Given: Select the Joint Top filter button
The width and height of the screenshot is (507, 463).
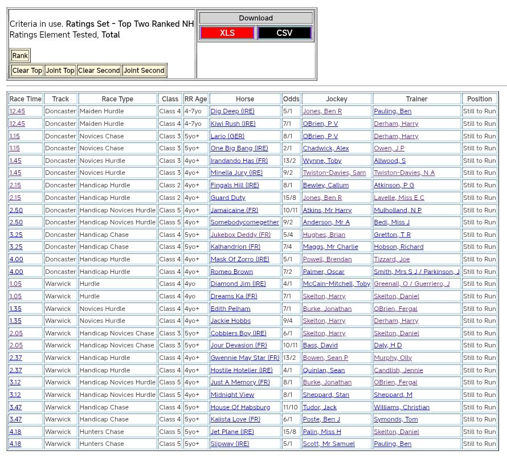Looking at the screenshot, I should 60,71.
